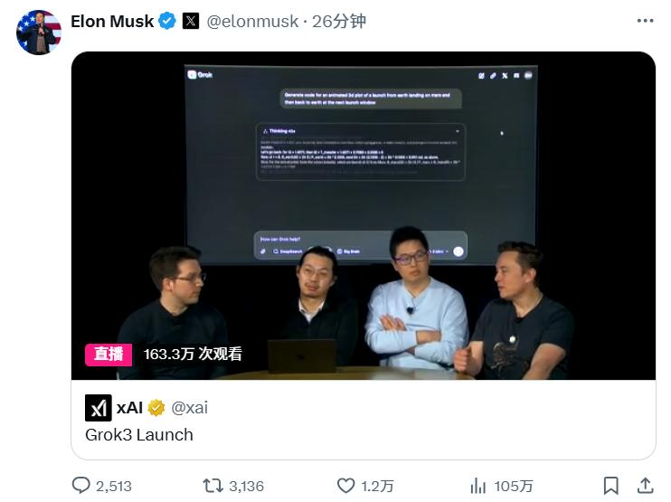Viewport: 671px width, 502px height.
Task: Like the post with the heart icon
Action: pos(345,486)
